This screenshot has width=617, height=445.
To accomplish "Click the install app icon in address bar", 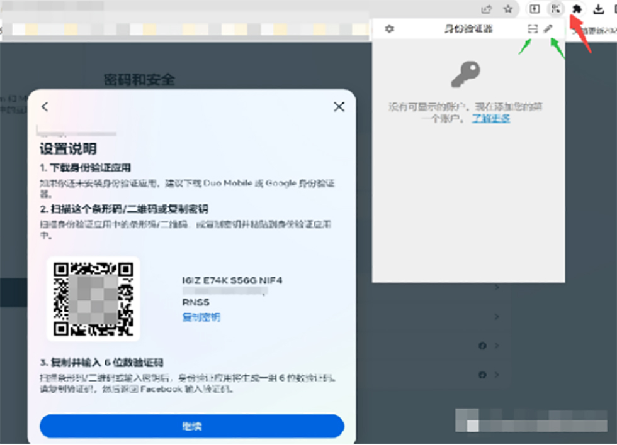I will click(x=534, y=9).
